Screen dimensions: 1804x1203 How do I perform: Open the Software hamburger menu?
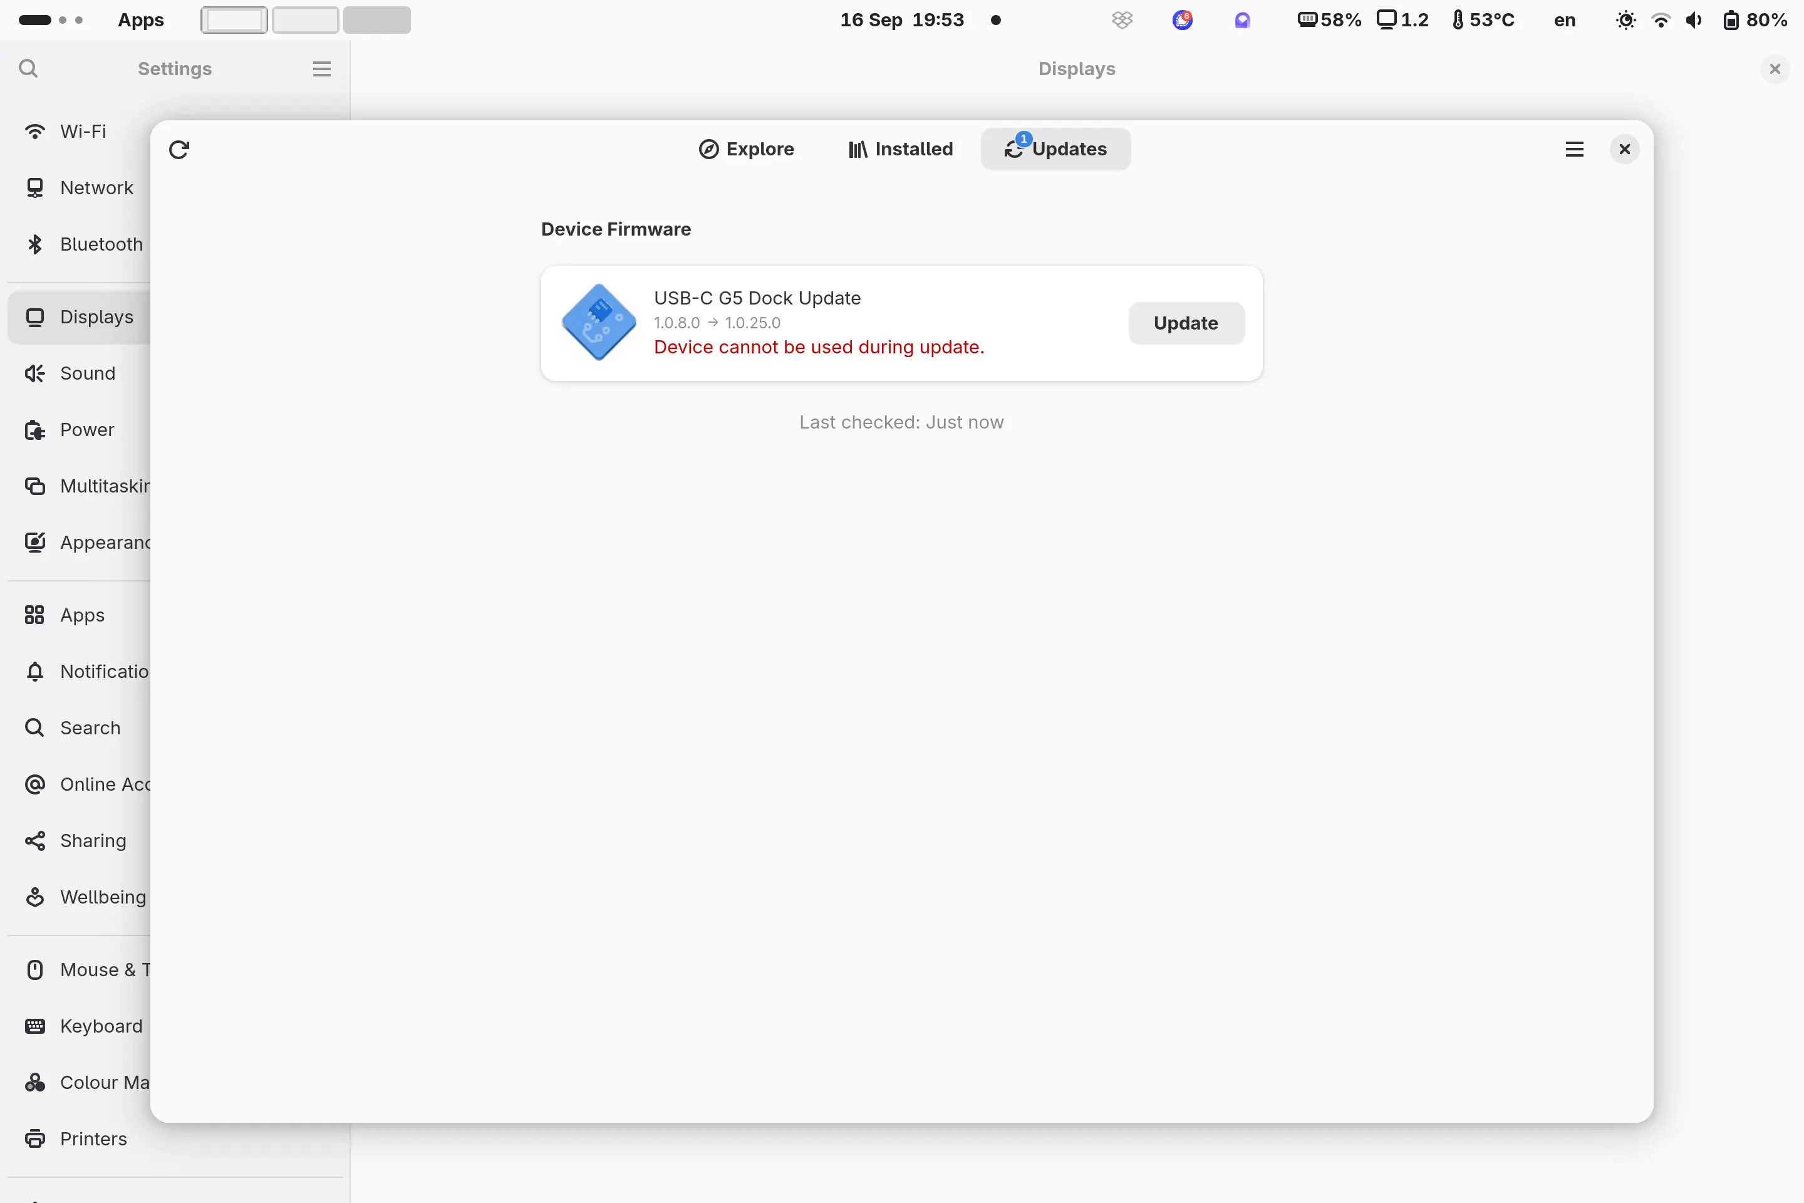coord(1574,149)
